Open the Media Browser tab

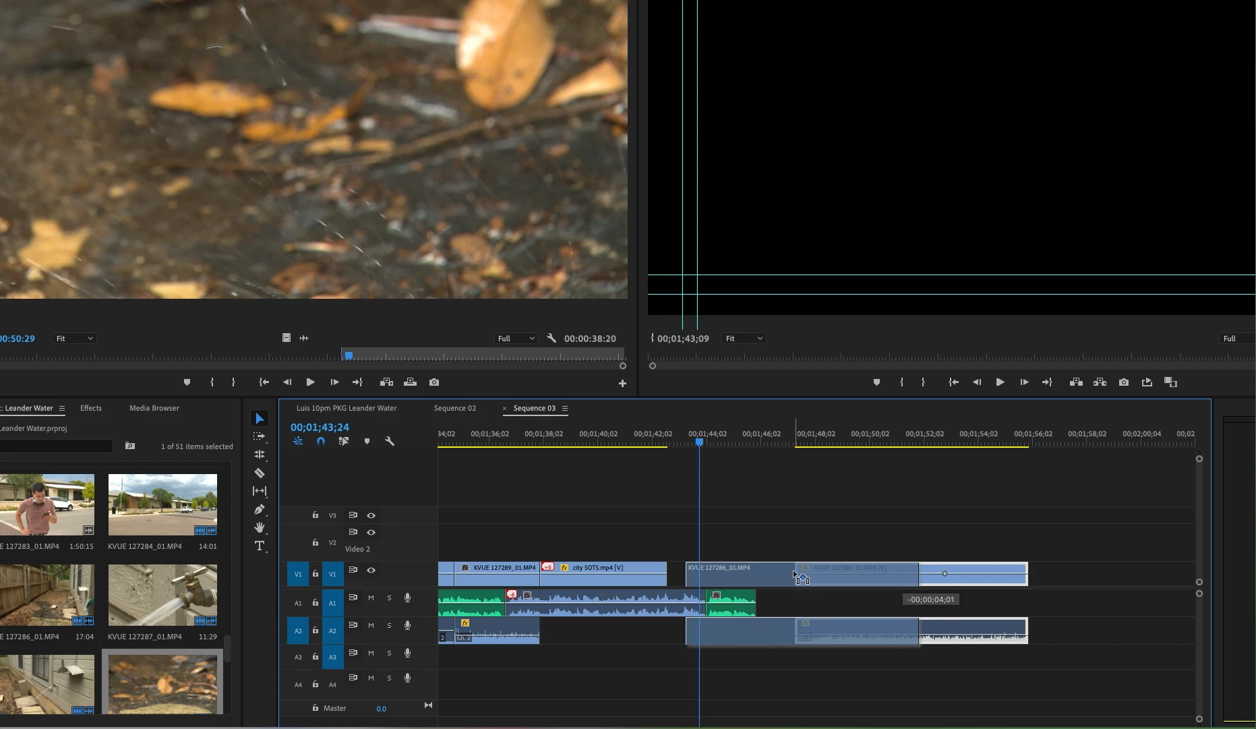(154, 408)
